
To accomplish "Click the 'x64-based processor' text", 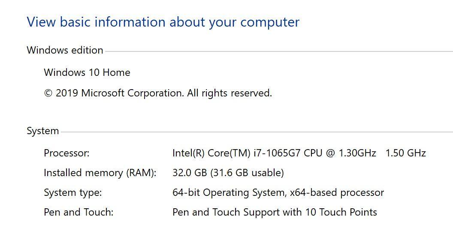I will (x=337, y=192).
